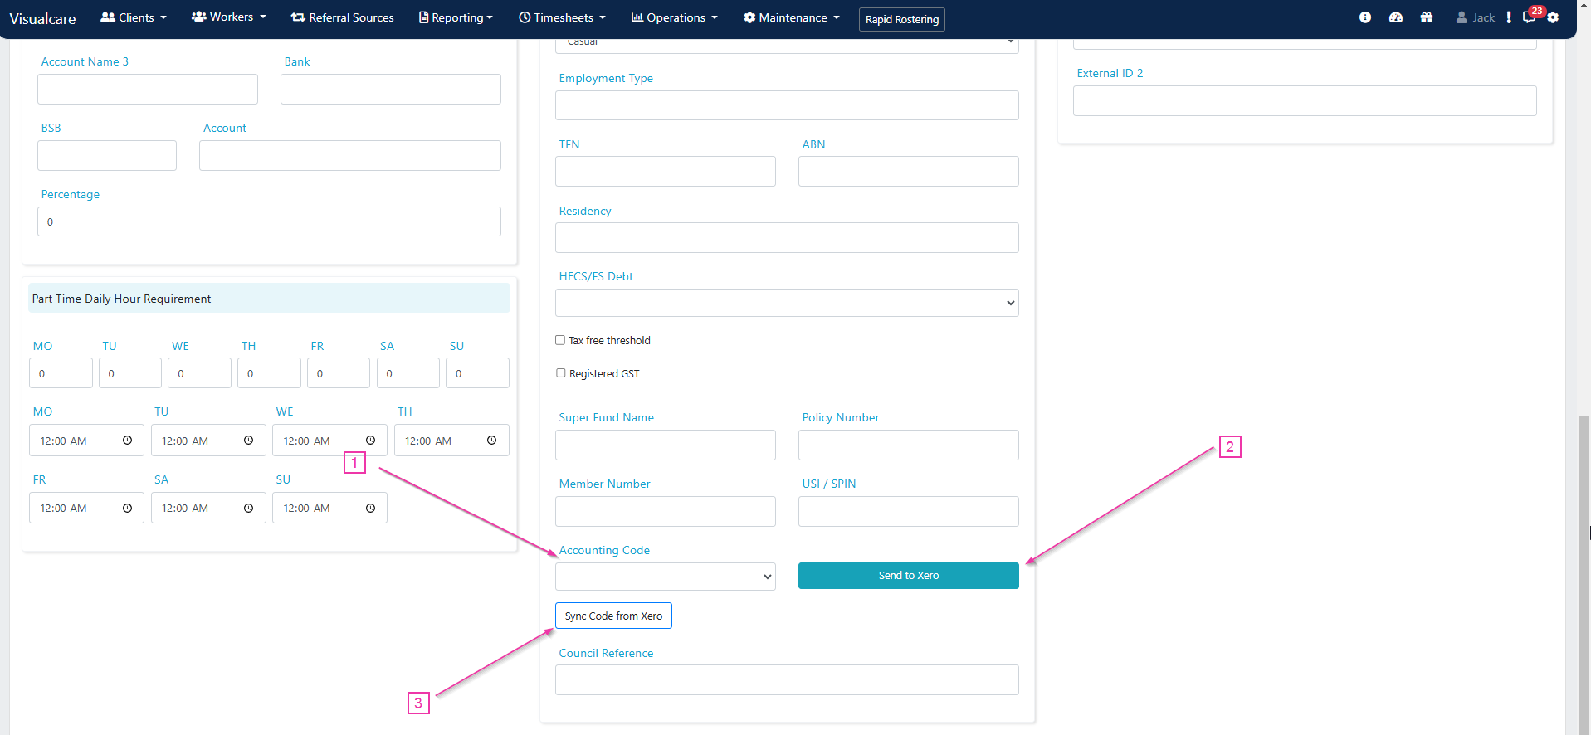Click the exclamation alert icon

click(1509, 17)
